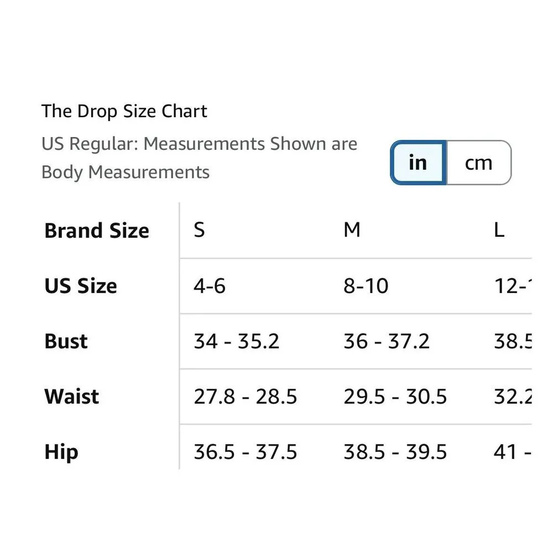553x553 pixels.
Task: Click waist measurement '27.8 - 28.5'
Action: point(246,397)
